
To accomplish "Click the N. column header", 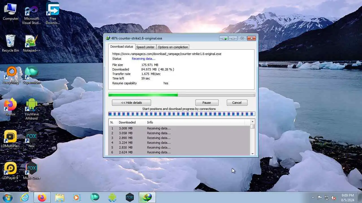I will (113, 122).
